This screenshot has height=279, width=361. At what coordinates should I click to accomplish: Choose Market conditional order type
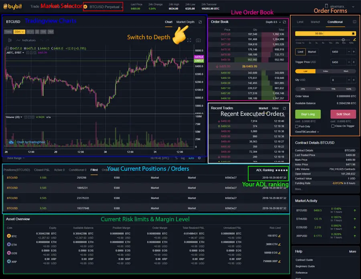(x=312, y=52)
